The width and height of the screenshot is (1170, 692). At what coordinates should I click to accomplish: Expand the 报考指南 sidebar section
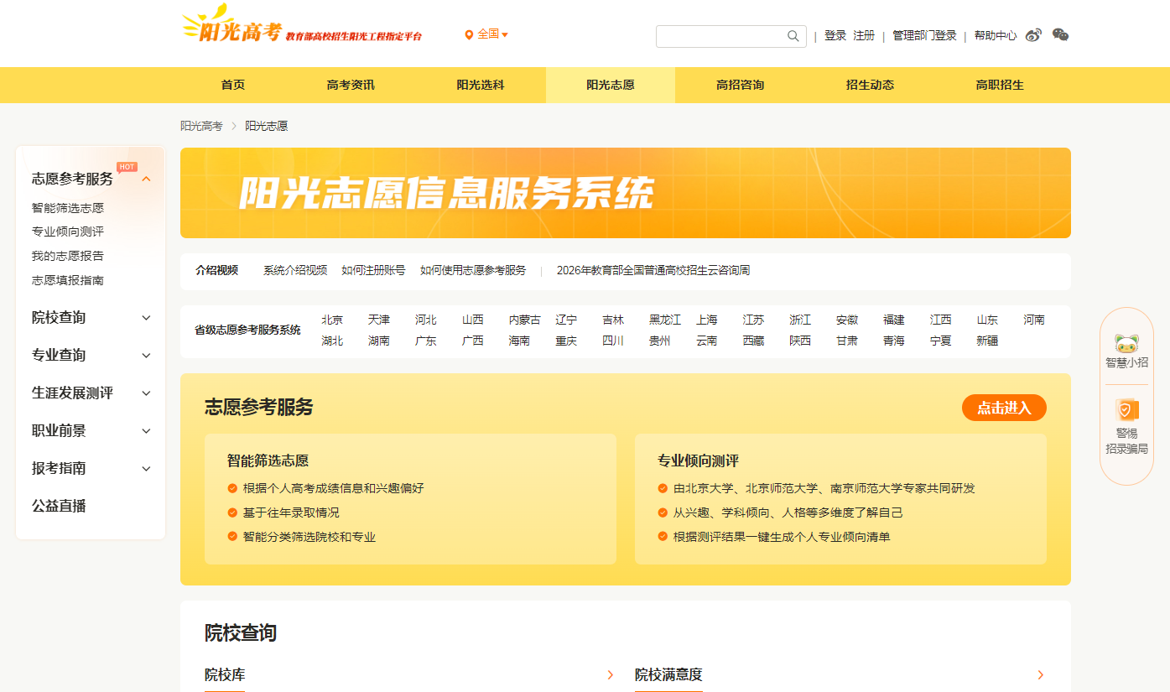tap(146, 469)
